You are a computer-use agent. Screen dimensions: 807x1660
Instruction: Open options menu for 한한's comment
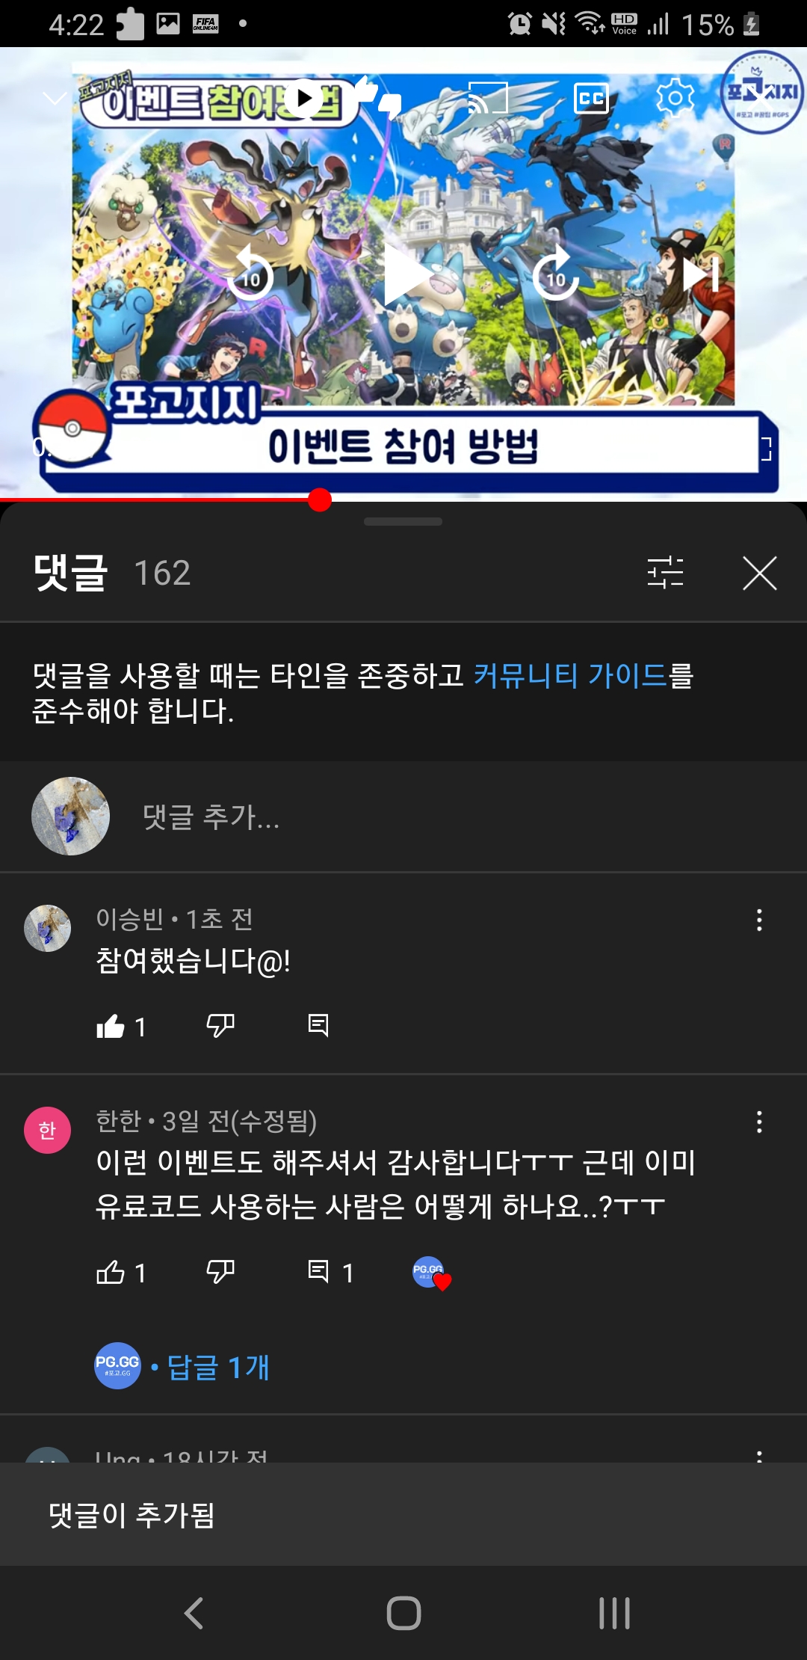pos(759,1122)
